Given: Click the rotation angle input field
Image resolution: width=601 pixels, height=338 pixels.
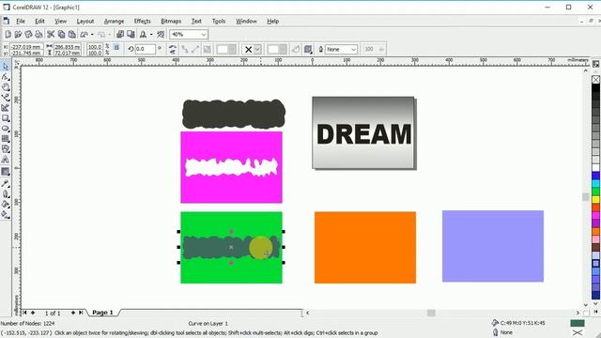Looking at the screenshot, I should (146, 49).
